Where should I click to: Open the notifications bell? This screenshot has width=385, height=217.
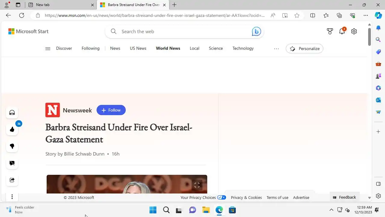[x=342, y=31]
